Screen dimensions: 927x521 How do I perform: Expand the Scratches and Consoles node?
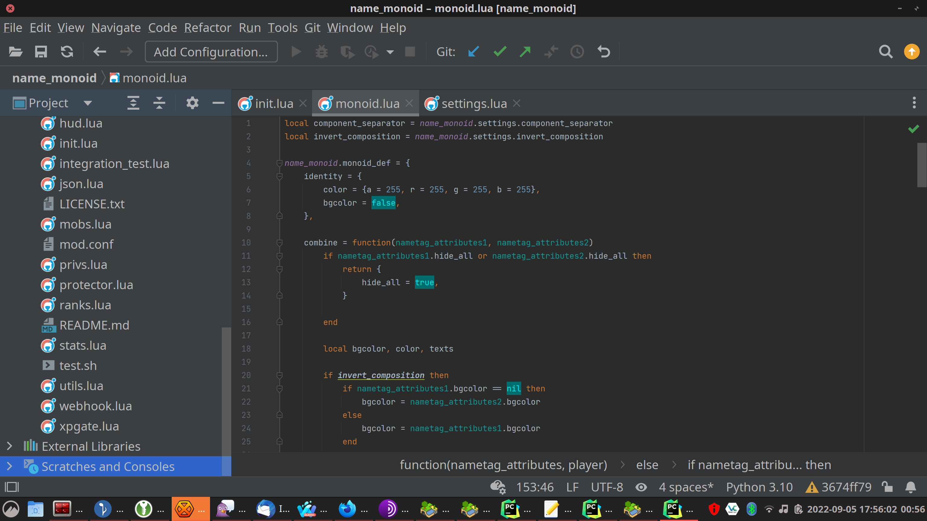tap(10, 466)
